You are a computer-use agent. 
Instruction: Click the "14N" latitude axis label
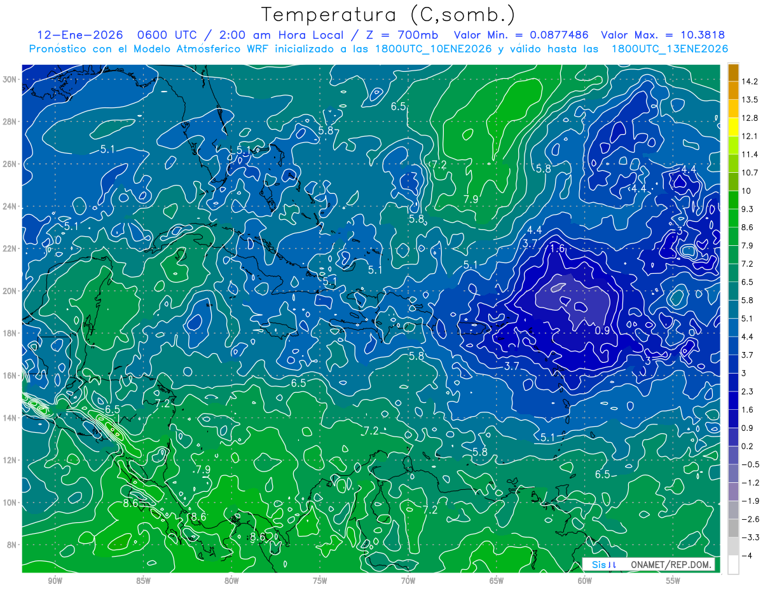[9, 418]
